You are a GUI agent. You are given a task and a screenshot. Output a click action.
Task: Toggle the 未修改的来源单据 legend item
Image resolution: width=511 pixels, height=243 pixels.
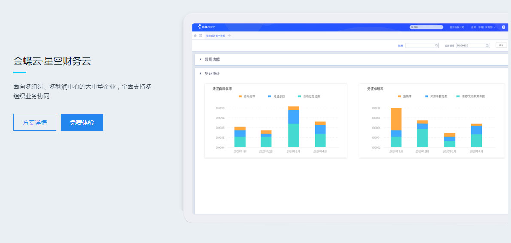(x=471, y=96)
